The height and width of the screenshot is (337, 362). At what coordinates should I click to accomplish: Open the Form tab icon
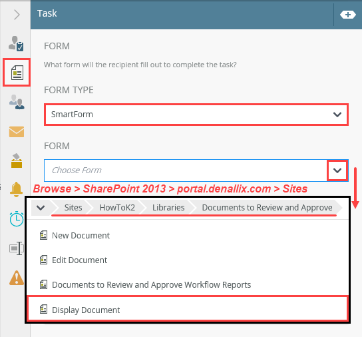(17, 73)
